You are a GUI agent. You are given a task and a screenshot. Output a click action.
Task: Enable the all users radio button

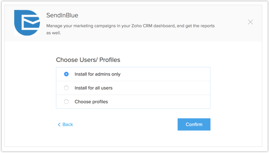point(66,88)
